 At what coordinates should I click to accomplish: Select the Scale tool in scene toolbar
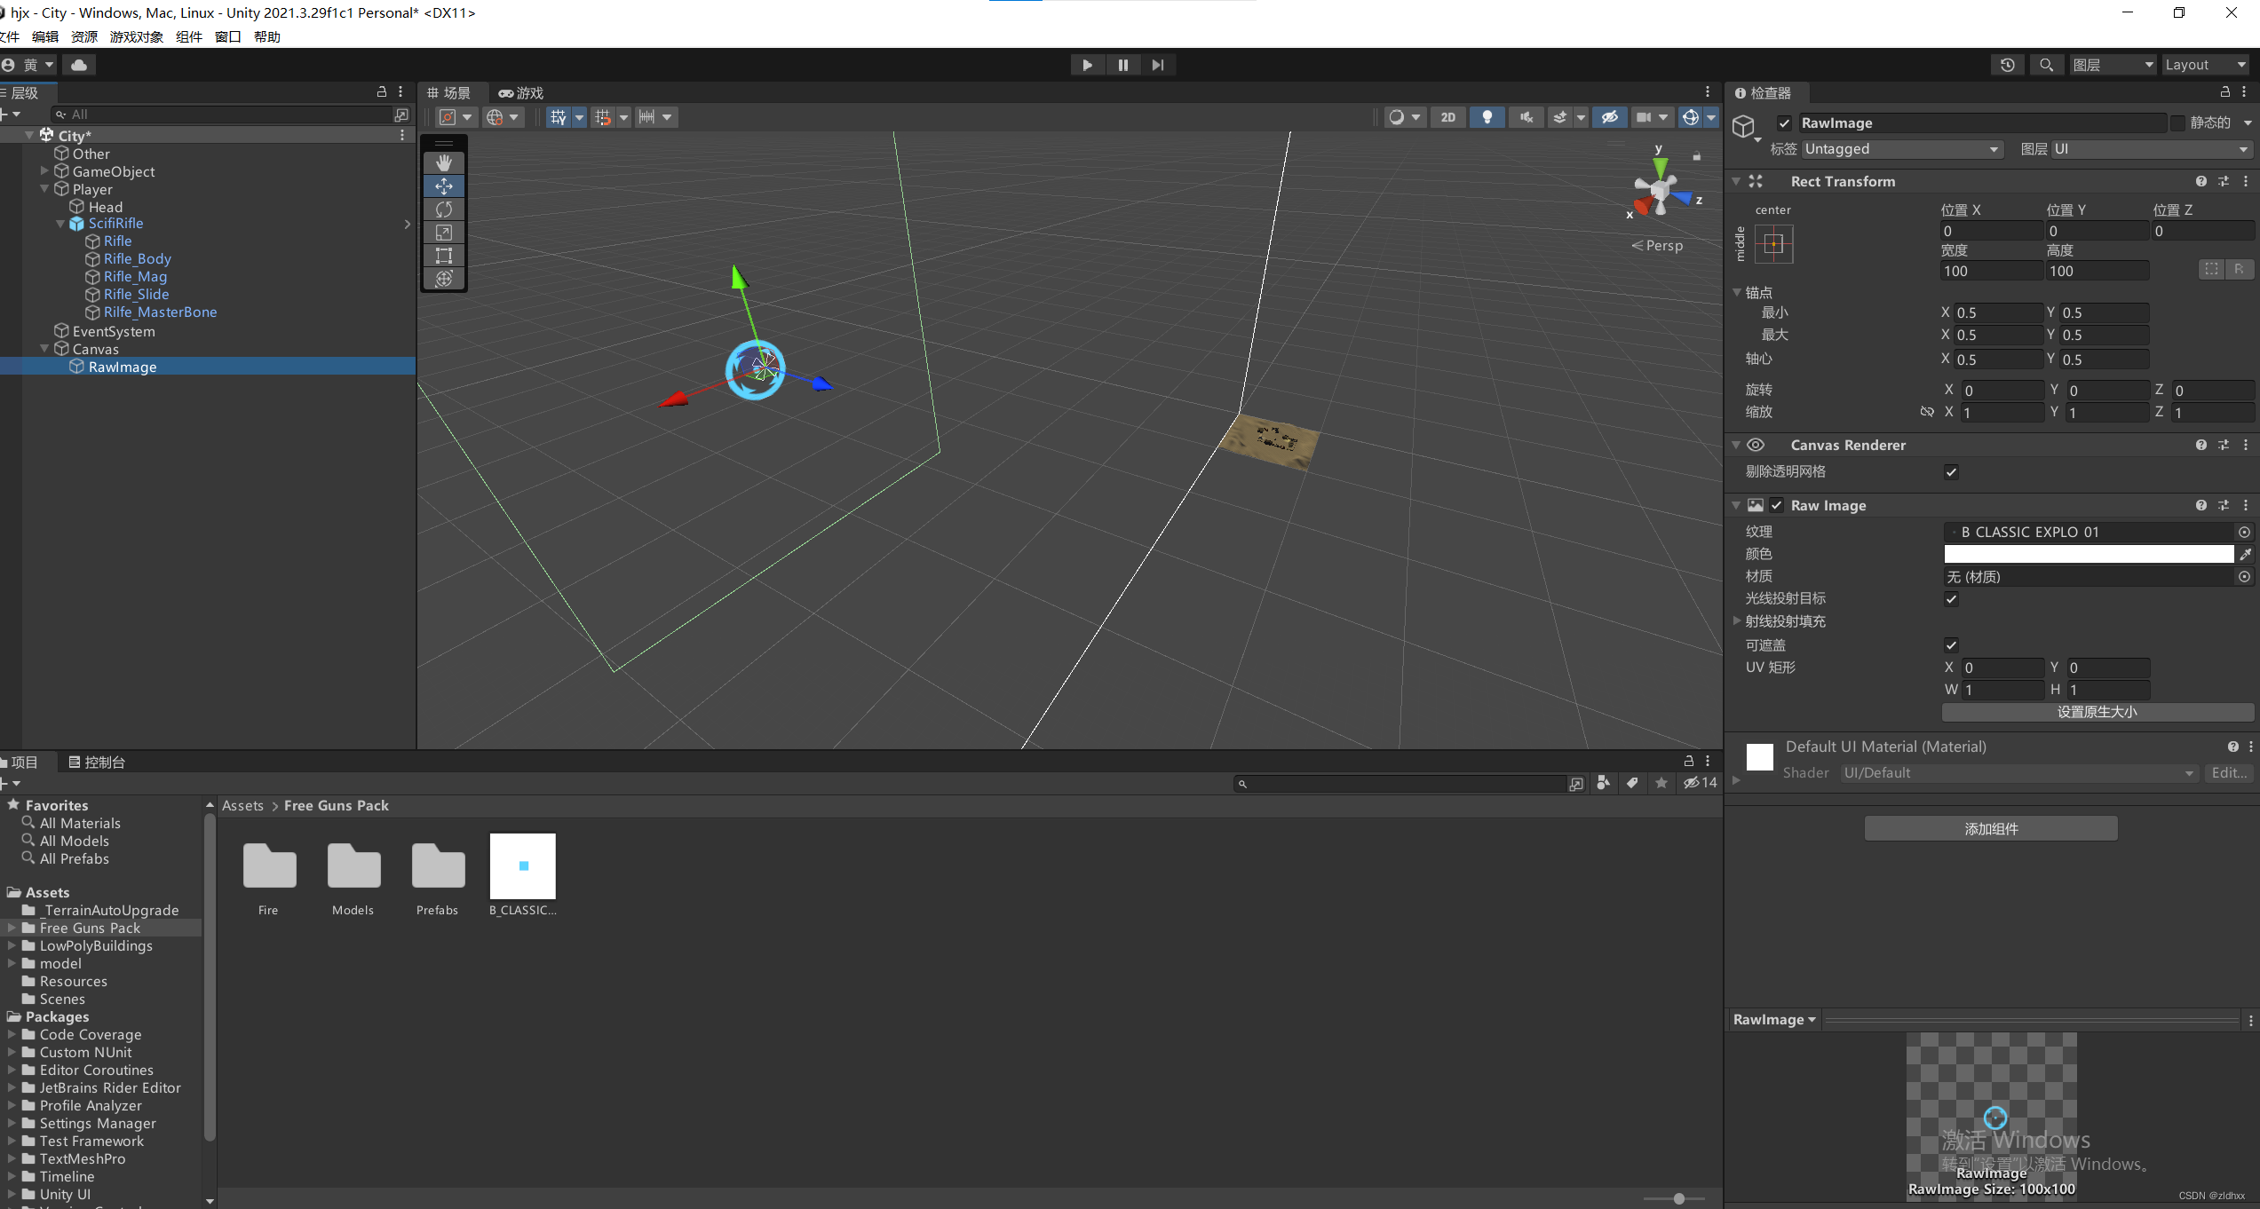(444, 233)
